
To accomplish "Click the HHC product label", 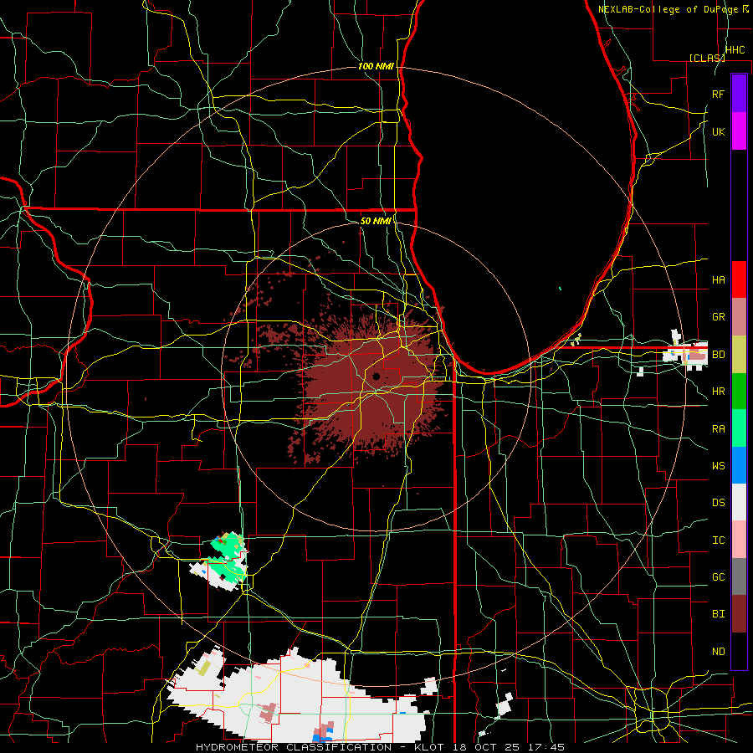I will click(735, 50).
